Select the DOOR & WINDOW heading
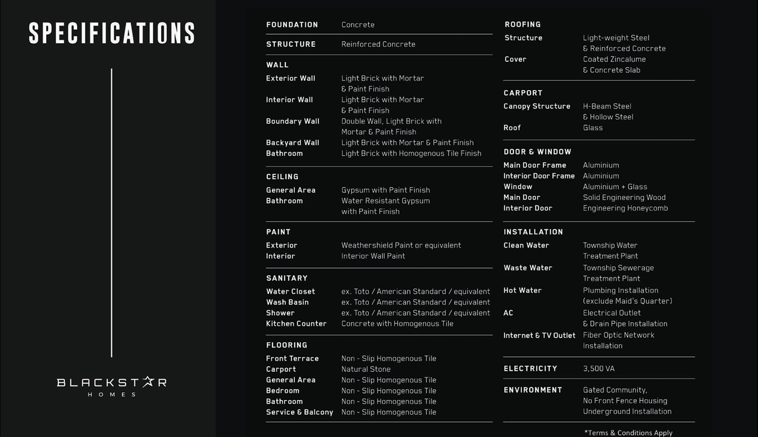This screenshot has height=437, width=758. pos(537,152)
